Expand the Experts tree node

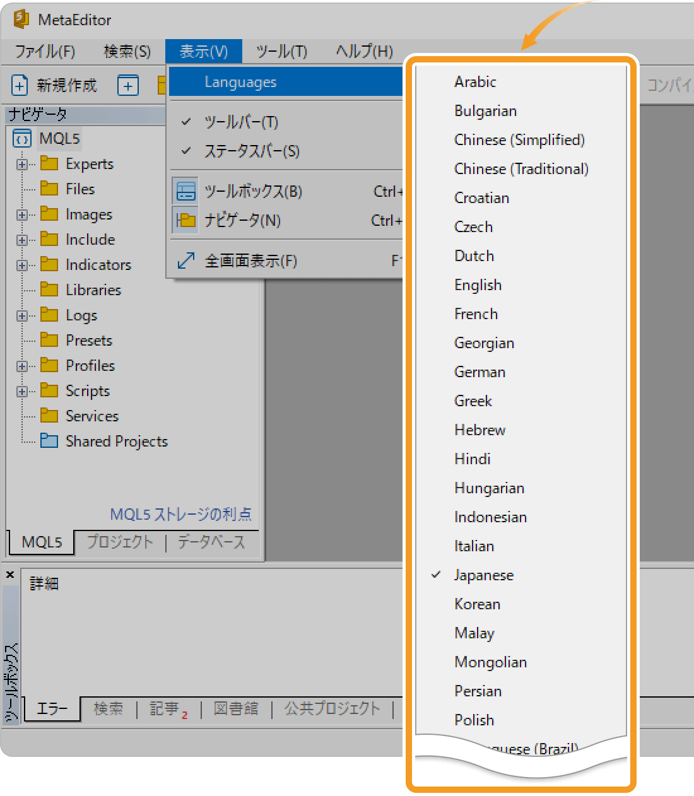[22, 164]
